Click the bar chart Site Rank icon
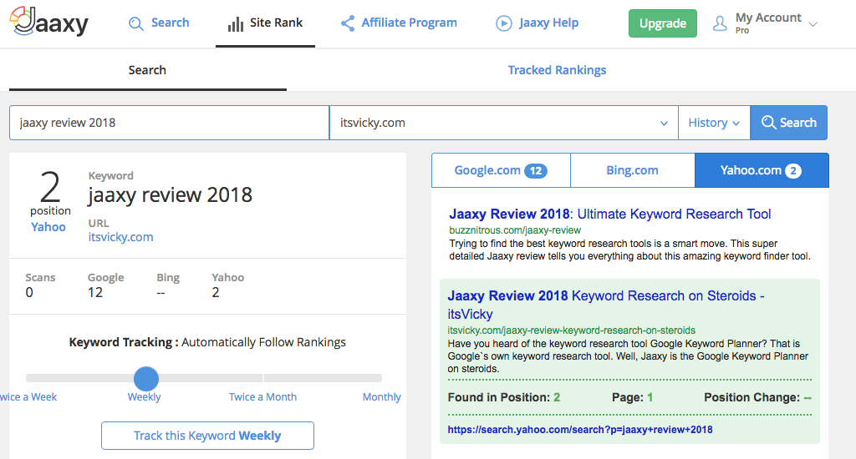The height and width of the screenshot is (459, 856). coord(235,24)
